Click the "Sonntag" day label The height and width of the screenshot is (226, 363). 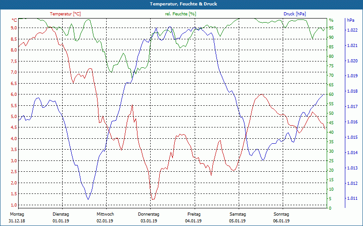[x=281, y=214]
